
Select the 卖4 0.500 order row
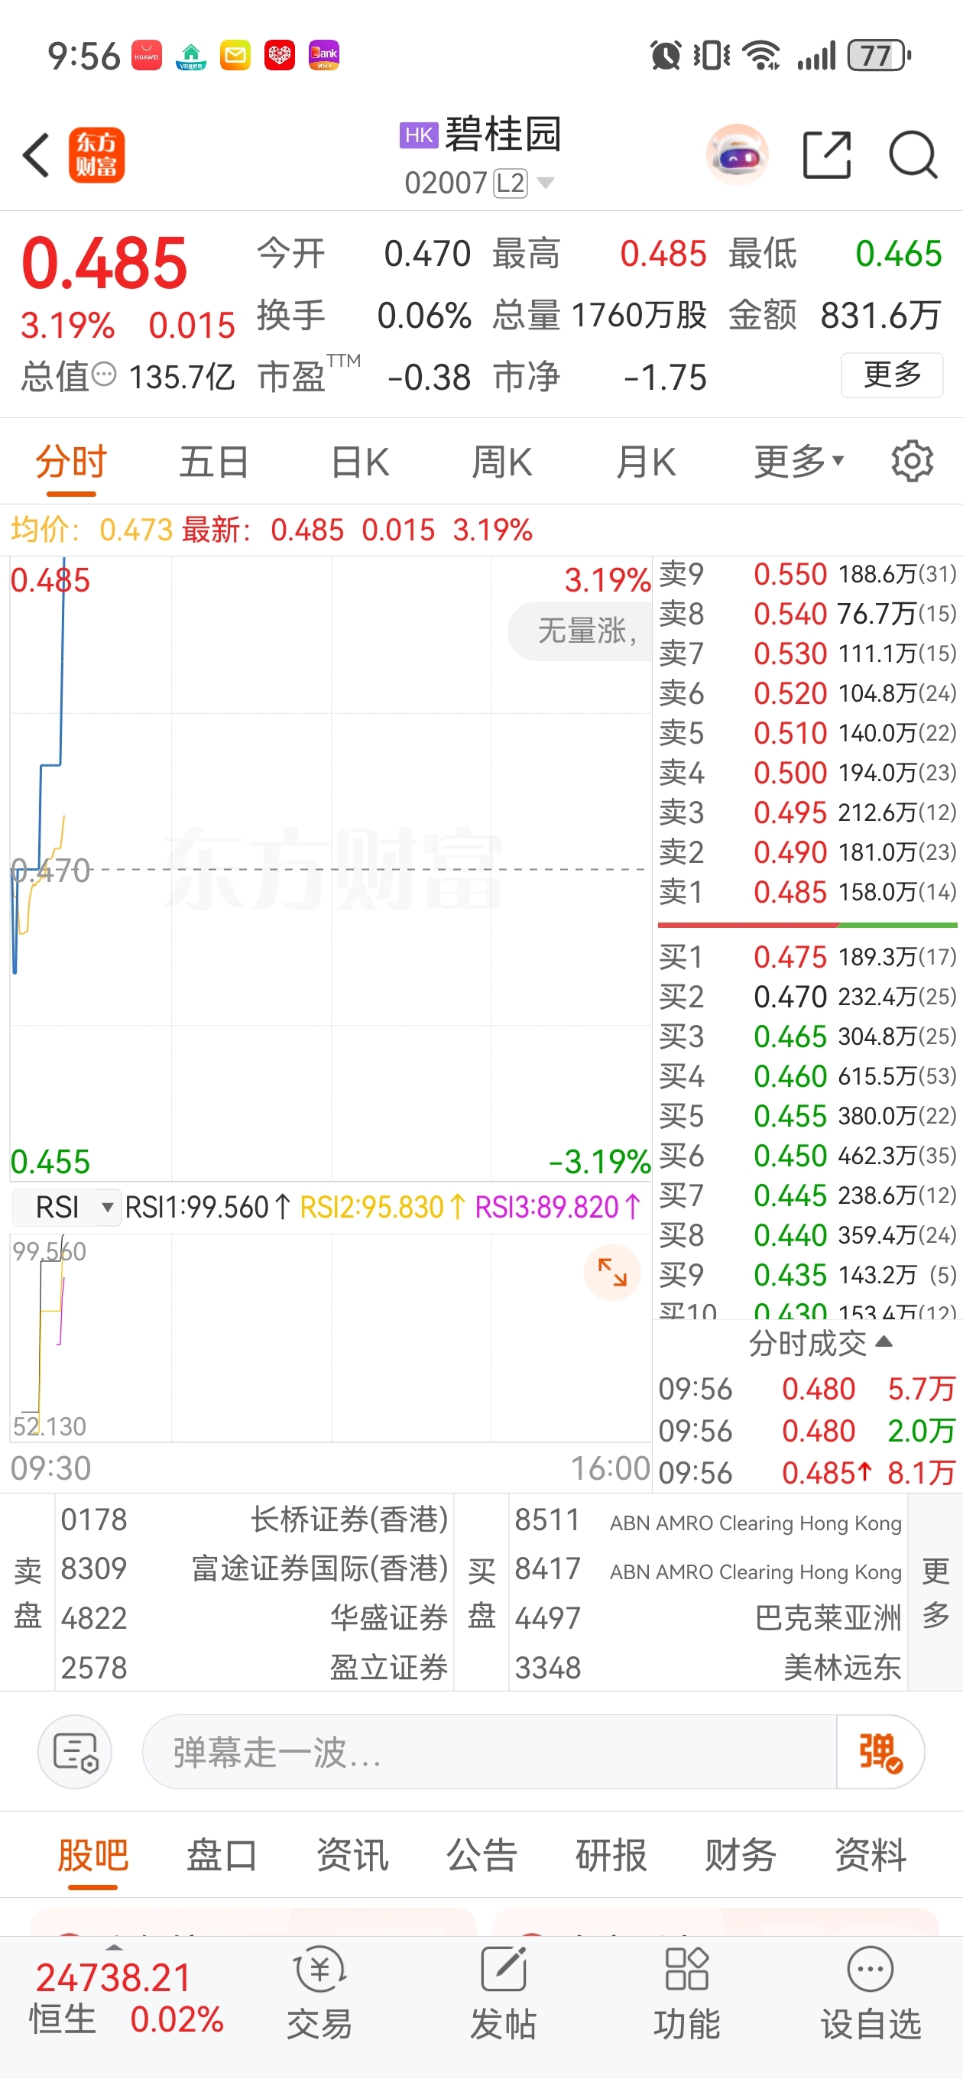click(x=807, y=772)
